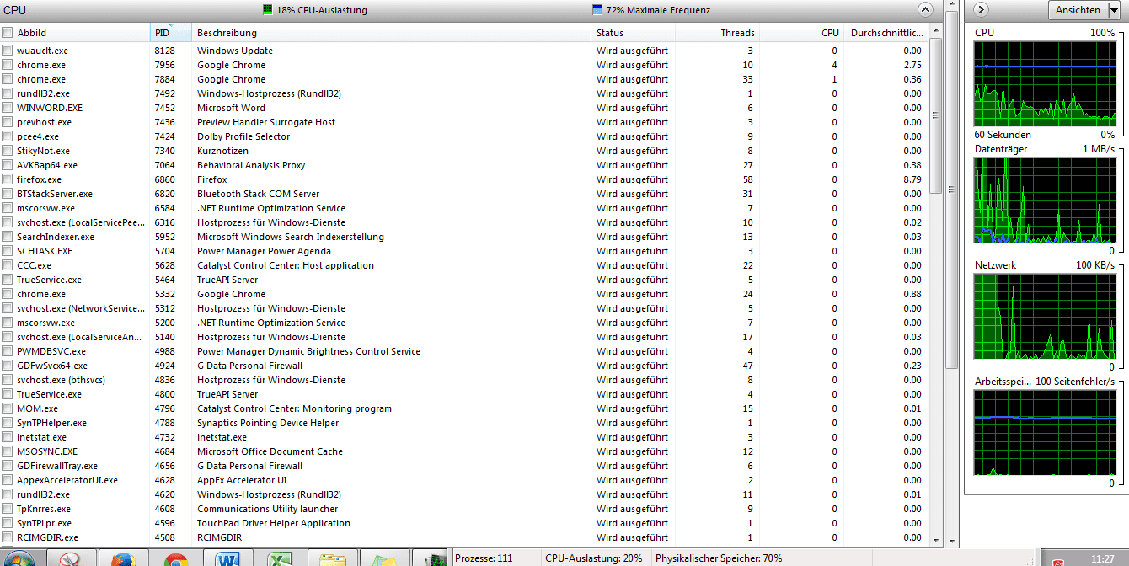The height and width of the screenshot is (566, 1129).
Task: Enable filtering for chrome.exe PID 7956
Action: [x=8, y=65]
